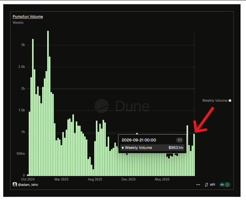The image size is (246, 202).
Task: Click the 1b y-axis label
Action: click(x=23, y=132)
